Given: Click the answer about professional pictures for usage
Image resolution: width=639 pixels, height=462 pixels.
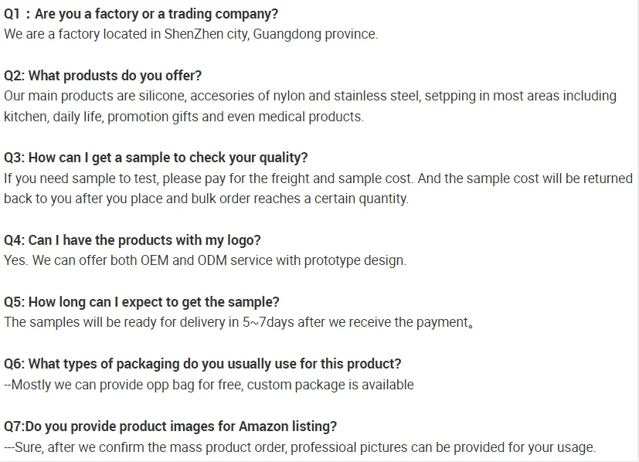Looking at the screenshot, I should [299, 447].
